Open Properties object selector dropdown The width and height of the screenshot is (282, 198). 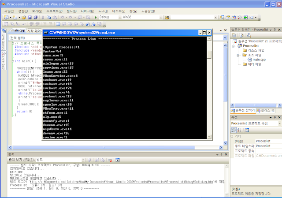pos(280,123)
